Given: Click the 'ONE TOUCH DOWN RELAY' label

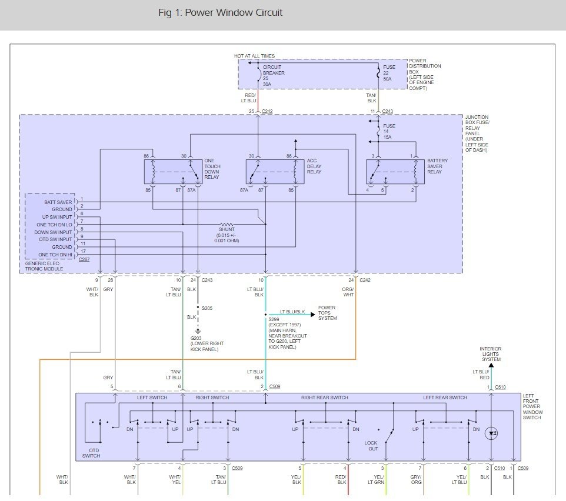Looking at the screenshot, I should click(x=212, y=169).
